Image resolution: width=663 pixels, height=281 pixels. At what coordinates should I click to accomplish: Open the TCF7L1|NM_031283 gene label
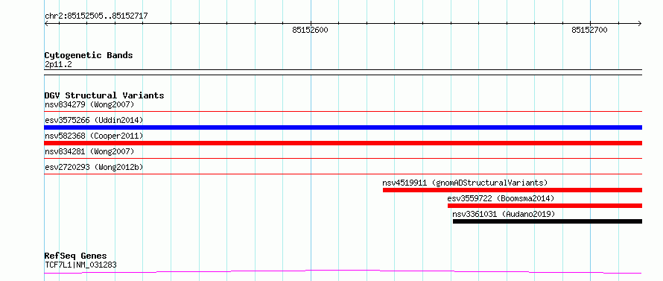pyautogui.click(x=80, y=265)
